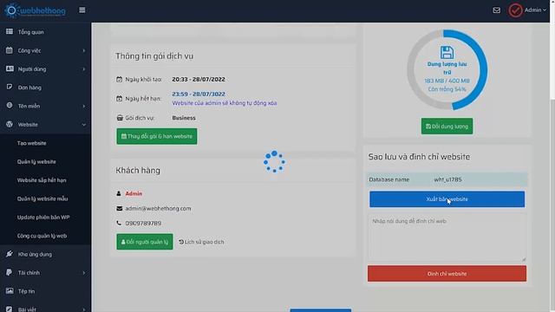Click 183 MB / 400 MB storage text

click(447, 81)
